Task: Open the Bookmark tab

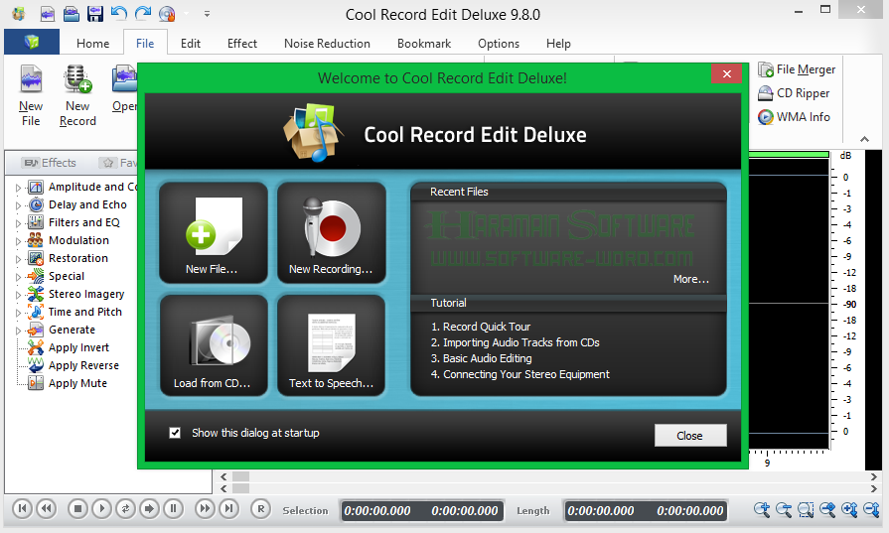Action: (x=424, y=44)
